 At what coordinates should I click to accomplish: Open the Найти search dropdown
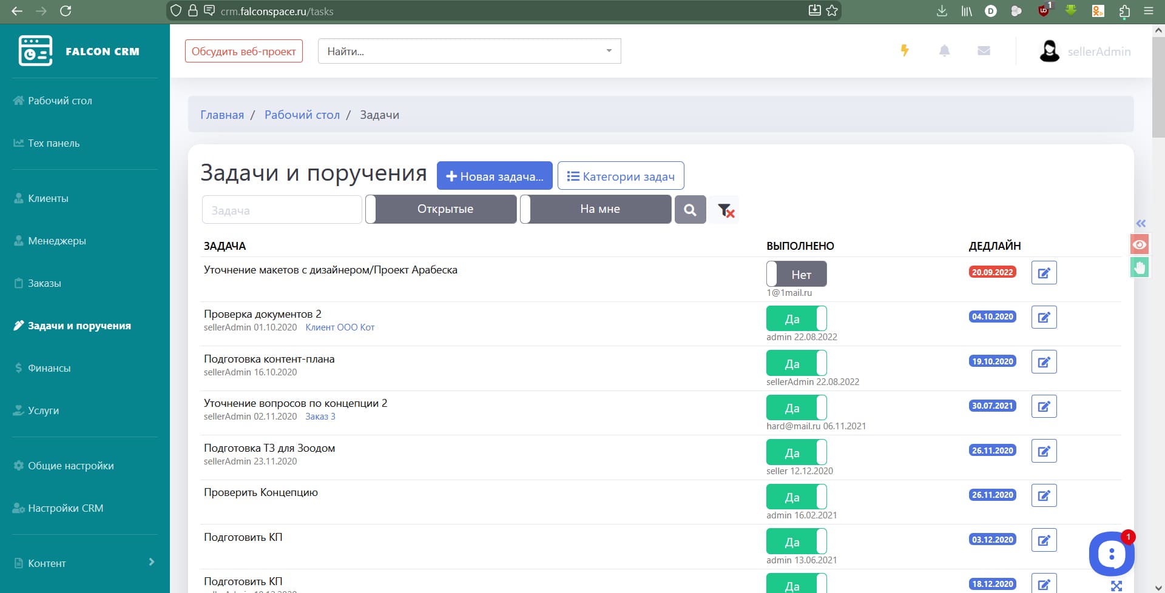469,52
